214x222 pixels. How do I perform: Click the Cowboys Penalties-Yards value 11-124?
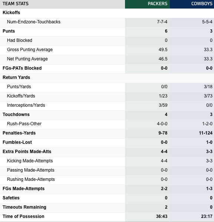coord(205,133)
